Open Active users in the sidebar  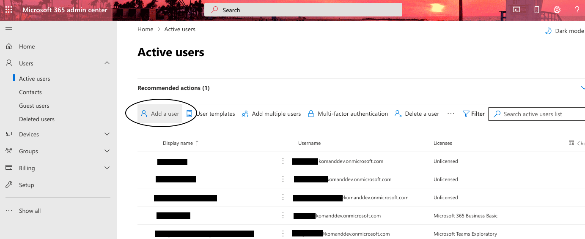[x=35, y=79]
